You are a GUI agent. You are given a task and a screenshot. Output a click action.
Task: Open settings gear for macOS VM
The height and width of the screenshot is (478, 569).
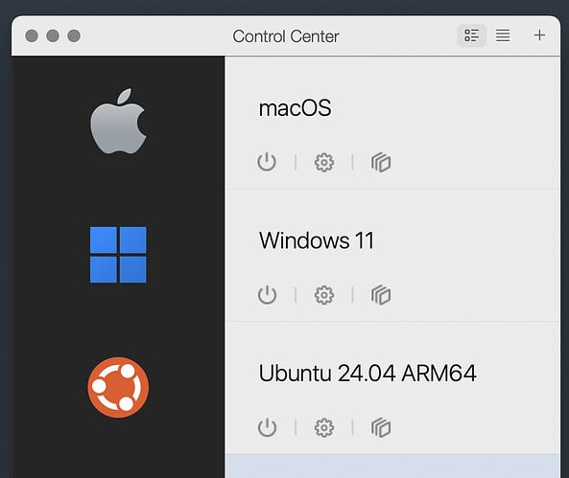(324, 162)
